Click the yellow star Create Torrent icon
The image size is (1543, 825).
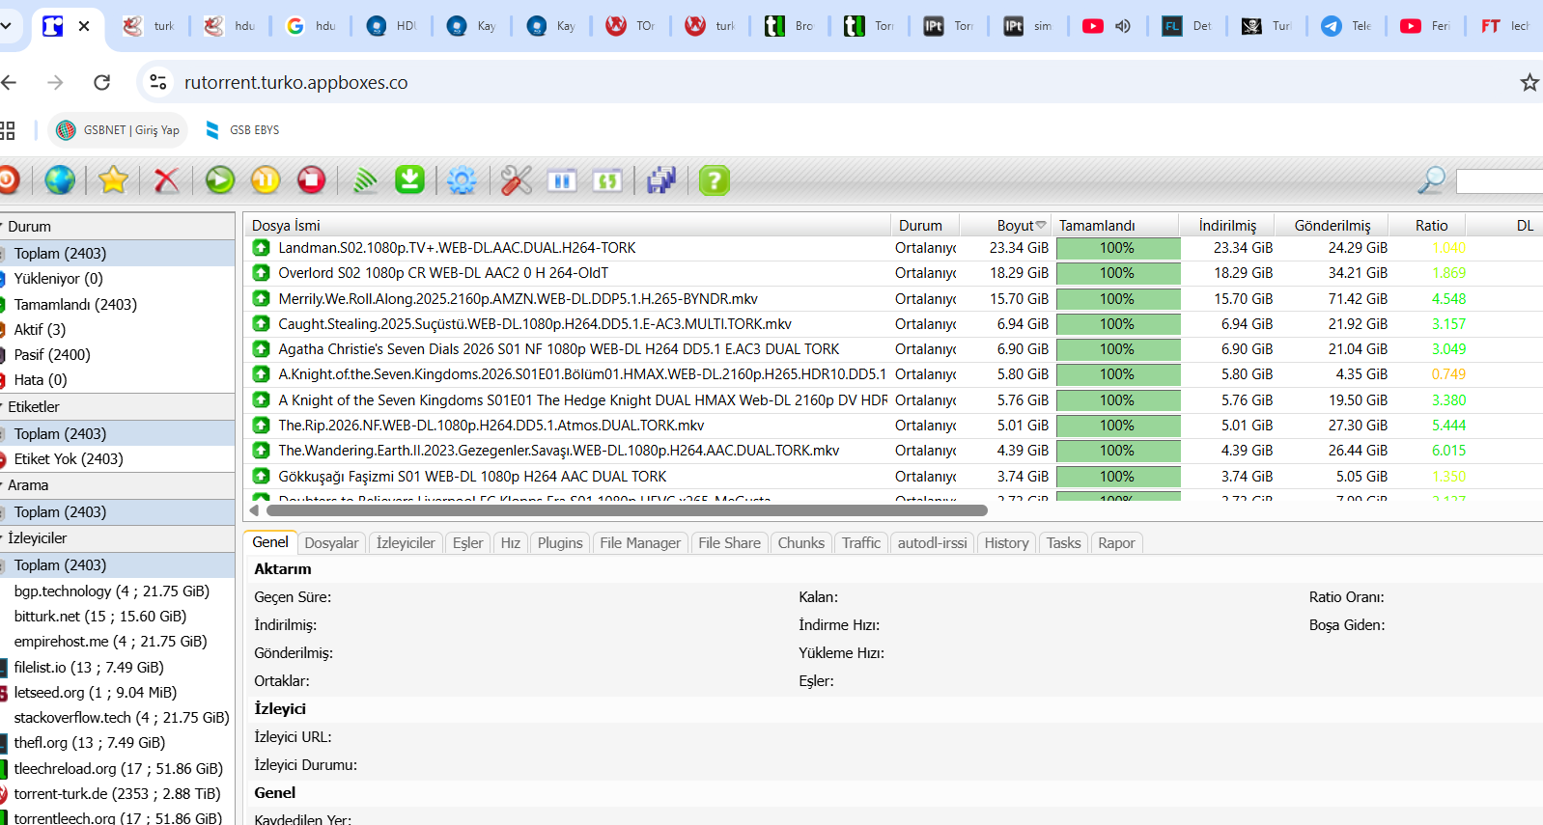tap(113, 180)
